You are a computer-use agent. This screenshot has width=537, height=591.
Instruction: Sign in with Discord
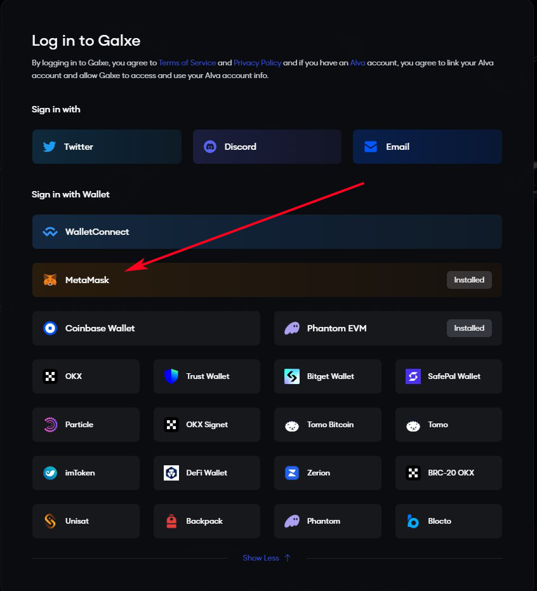pyautogui.click(x=267, y=147)
